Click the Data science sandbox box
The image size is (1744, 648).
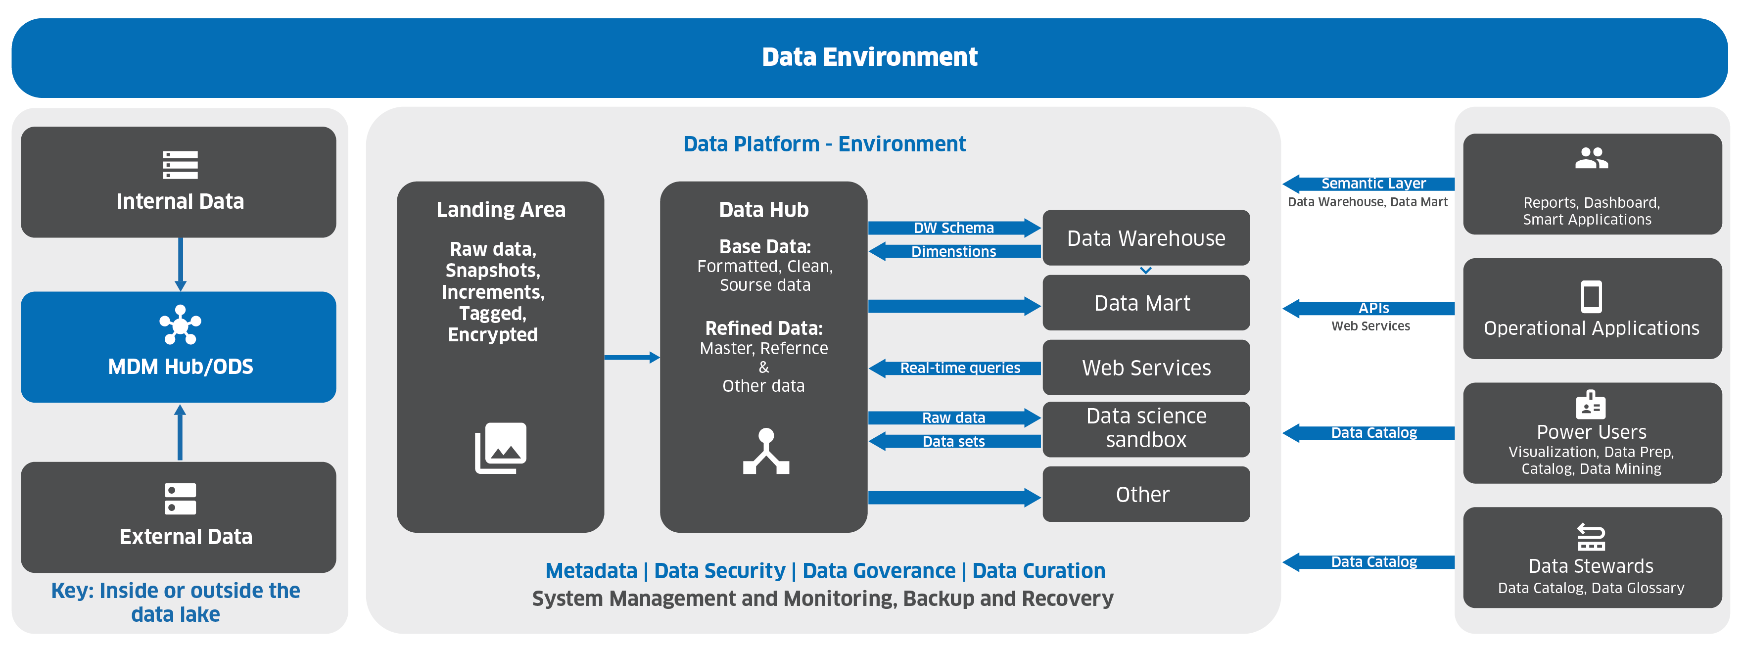1146,429
